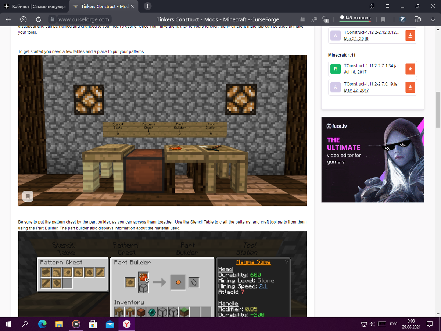
Task: Click the padlock site security icon
Action: [53, 19]
